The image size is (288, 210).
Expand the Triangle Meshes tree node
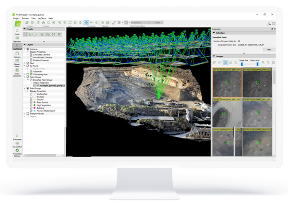point(25,113)
